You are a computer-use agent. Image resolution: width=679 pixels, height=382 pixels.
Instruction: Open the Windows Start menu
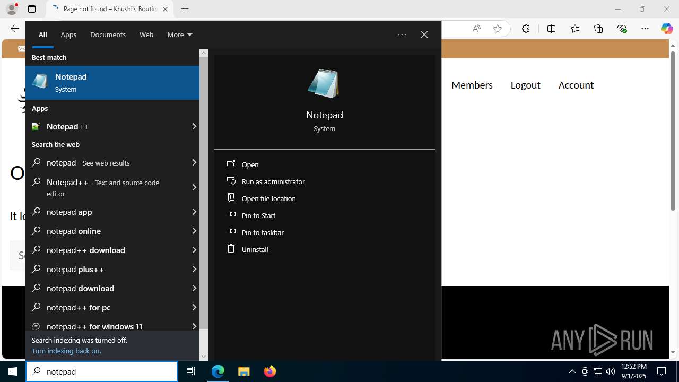click(x=13, y=371)
